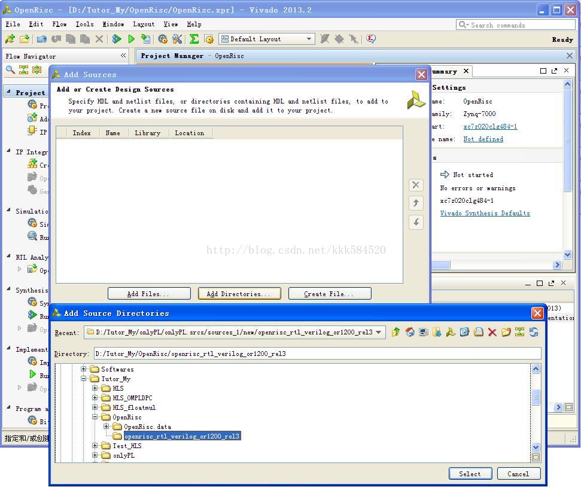Image resolution: width=581 pixels, height=487 pixels.
Task: Expand the onlyPL folder
Action: [95, 455]
